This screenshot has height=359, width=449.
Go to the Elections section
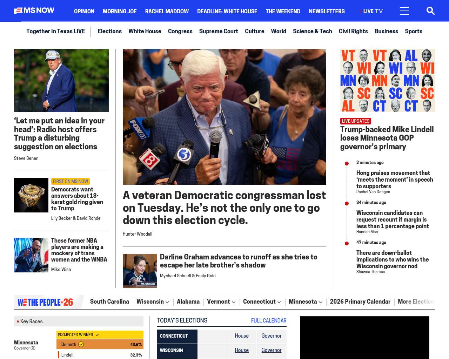click(109, 31)
